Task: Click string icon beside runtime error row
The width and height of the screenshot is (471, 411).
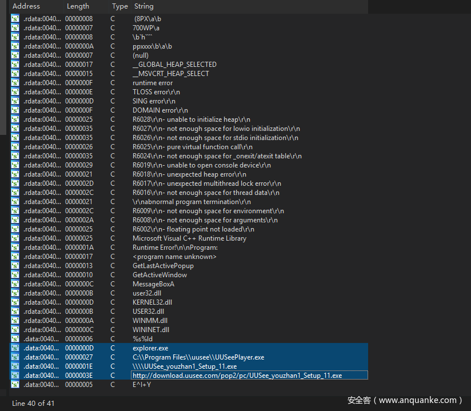Action: [x=15, y=83]
